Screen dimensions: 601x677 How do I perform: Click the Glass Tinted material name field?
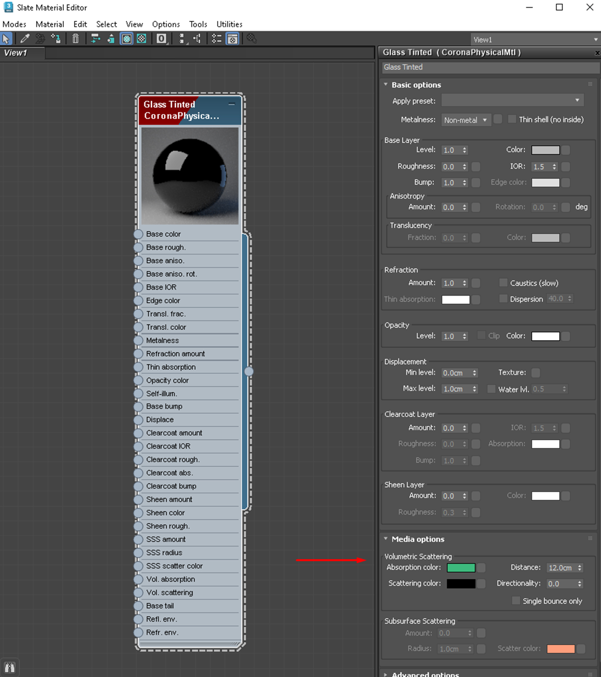click(x=489, y=67)
